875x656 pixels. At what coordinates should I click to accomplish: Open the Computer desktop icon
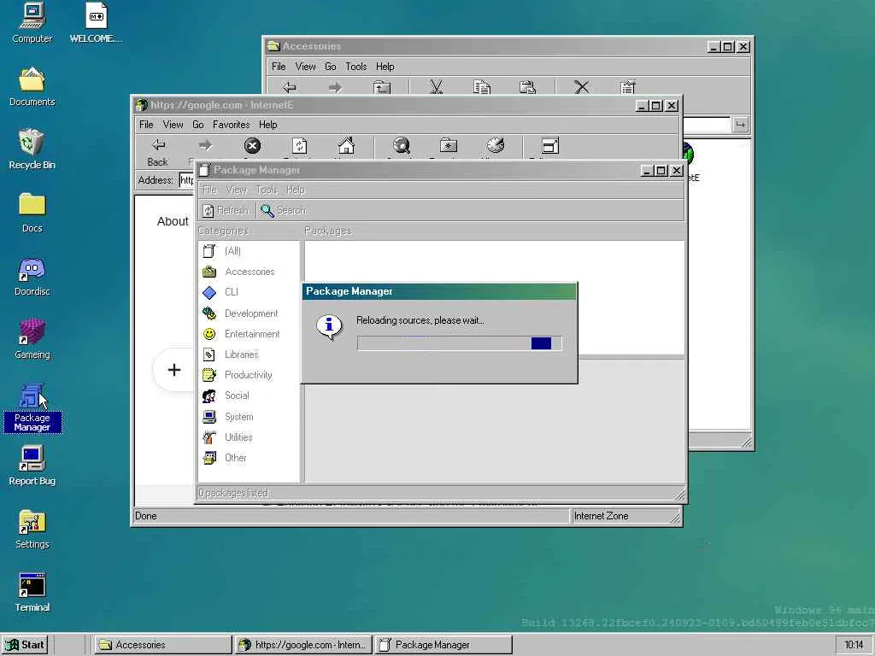tap(32, 23)
